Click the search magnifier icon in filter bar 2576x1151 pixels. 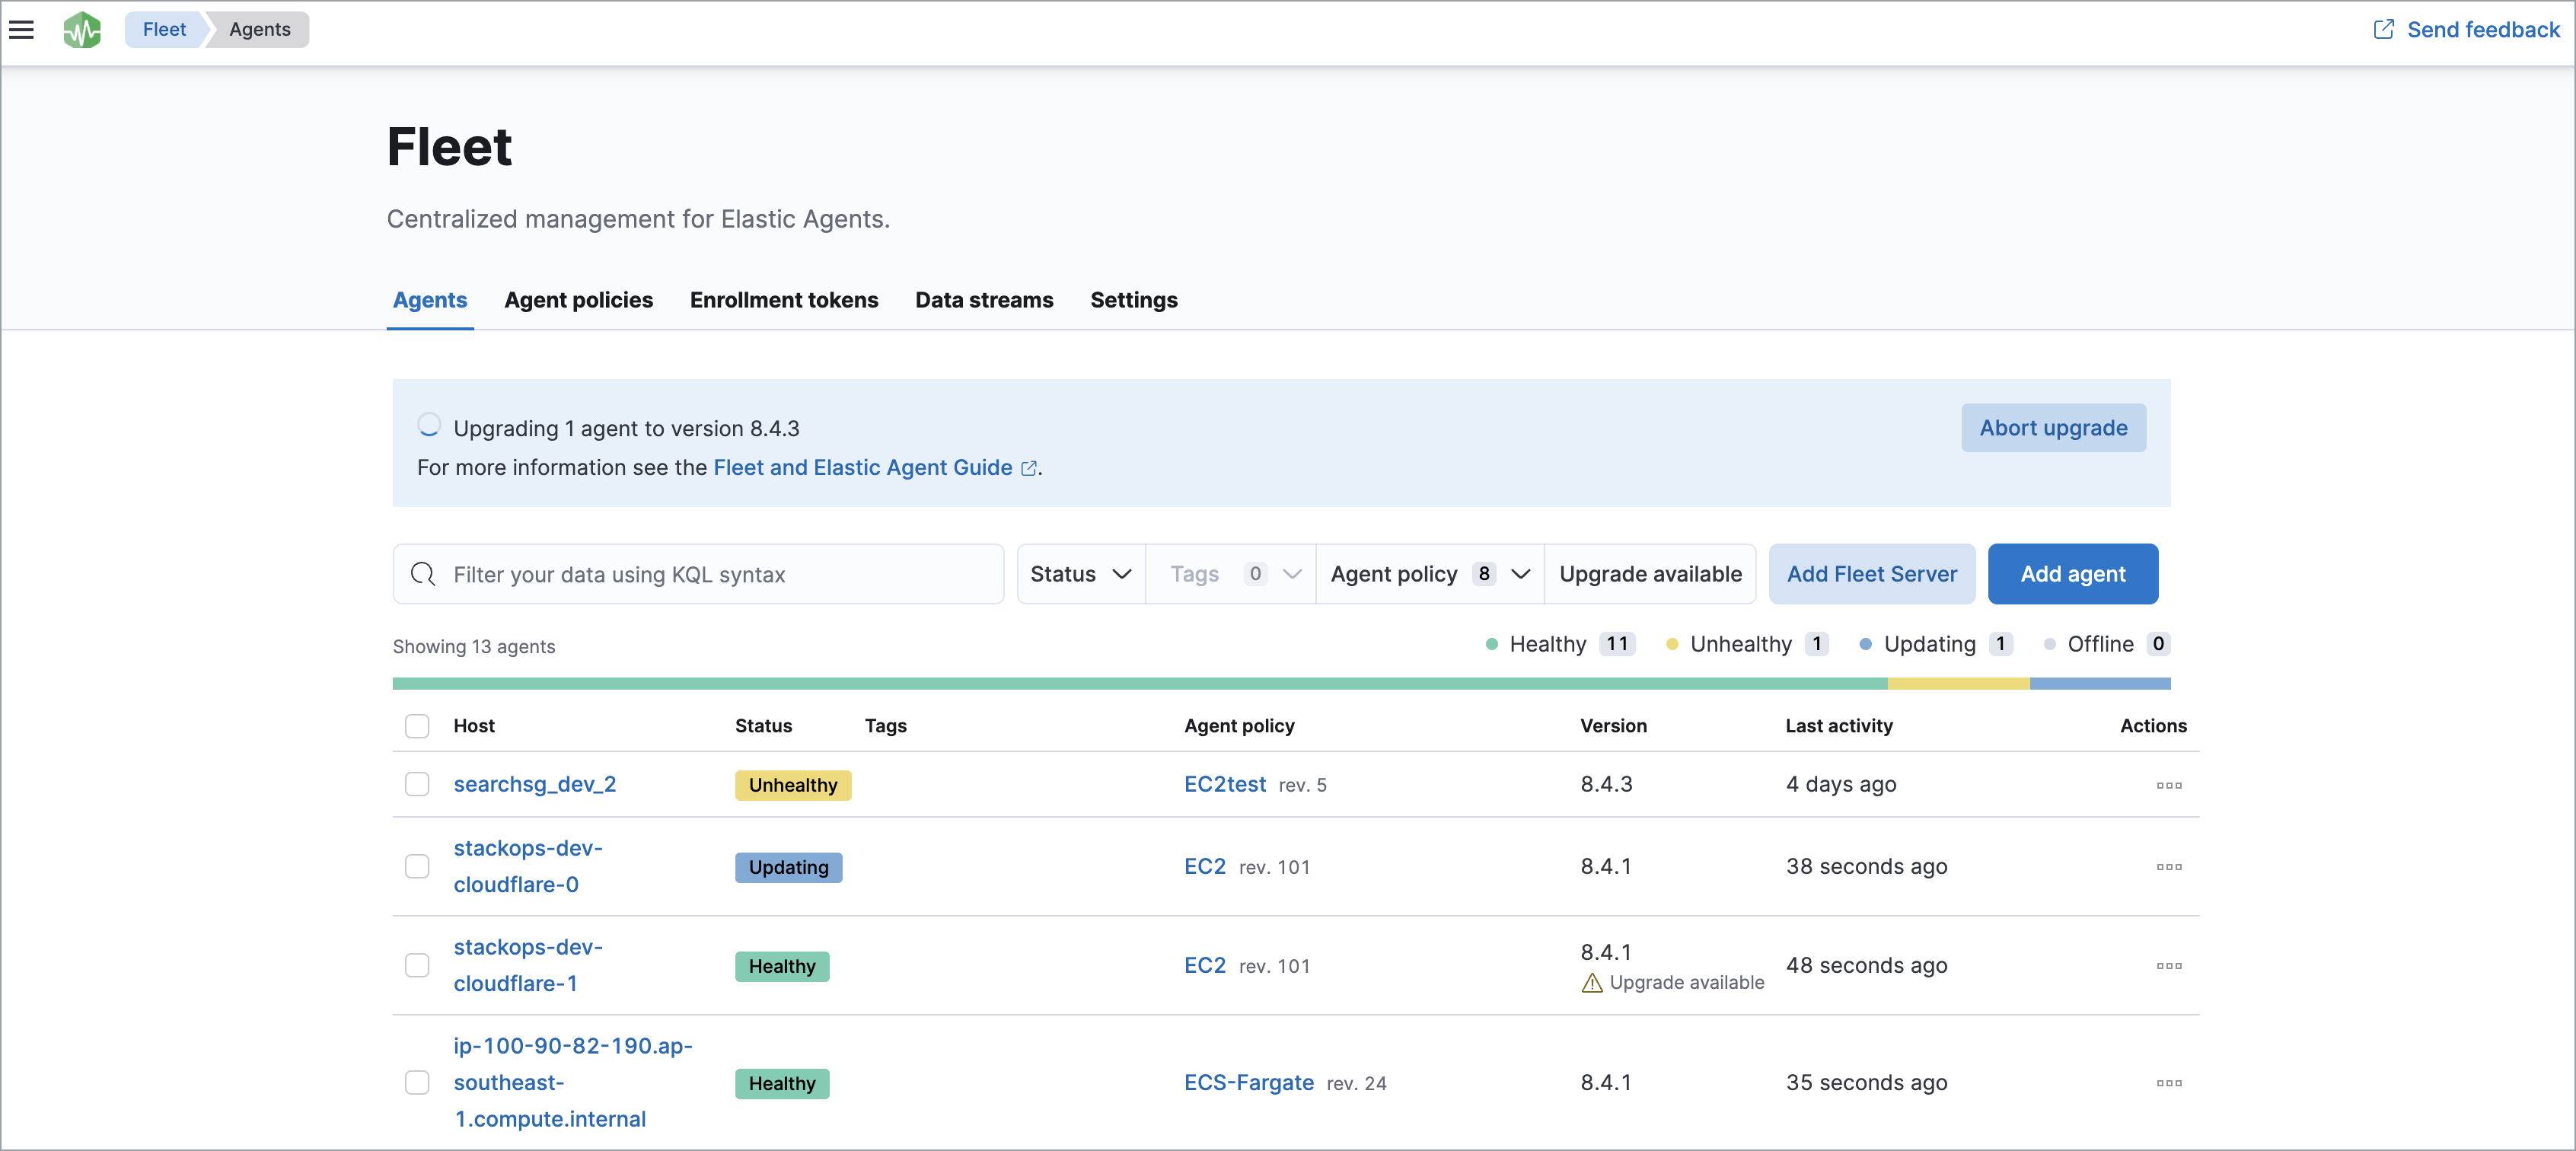tap(423, 574)
